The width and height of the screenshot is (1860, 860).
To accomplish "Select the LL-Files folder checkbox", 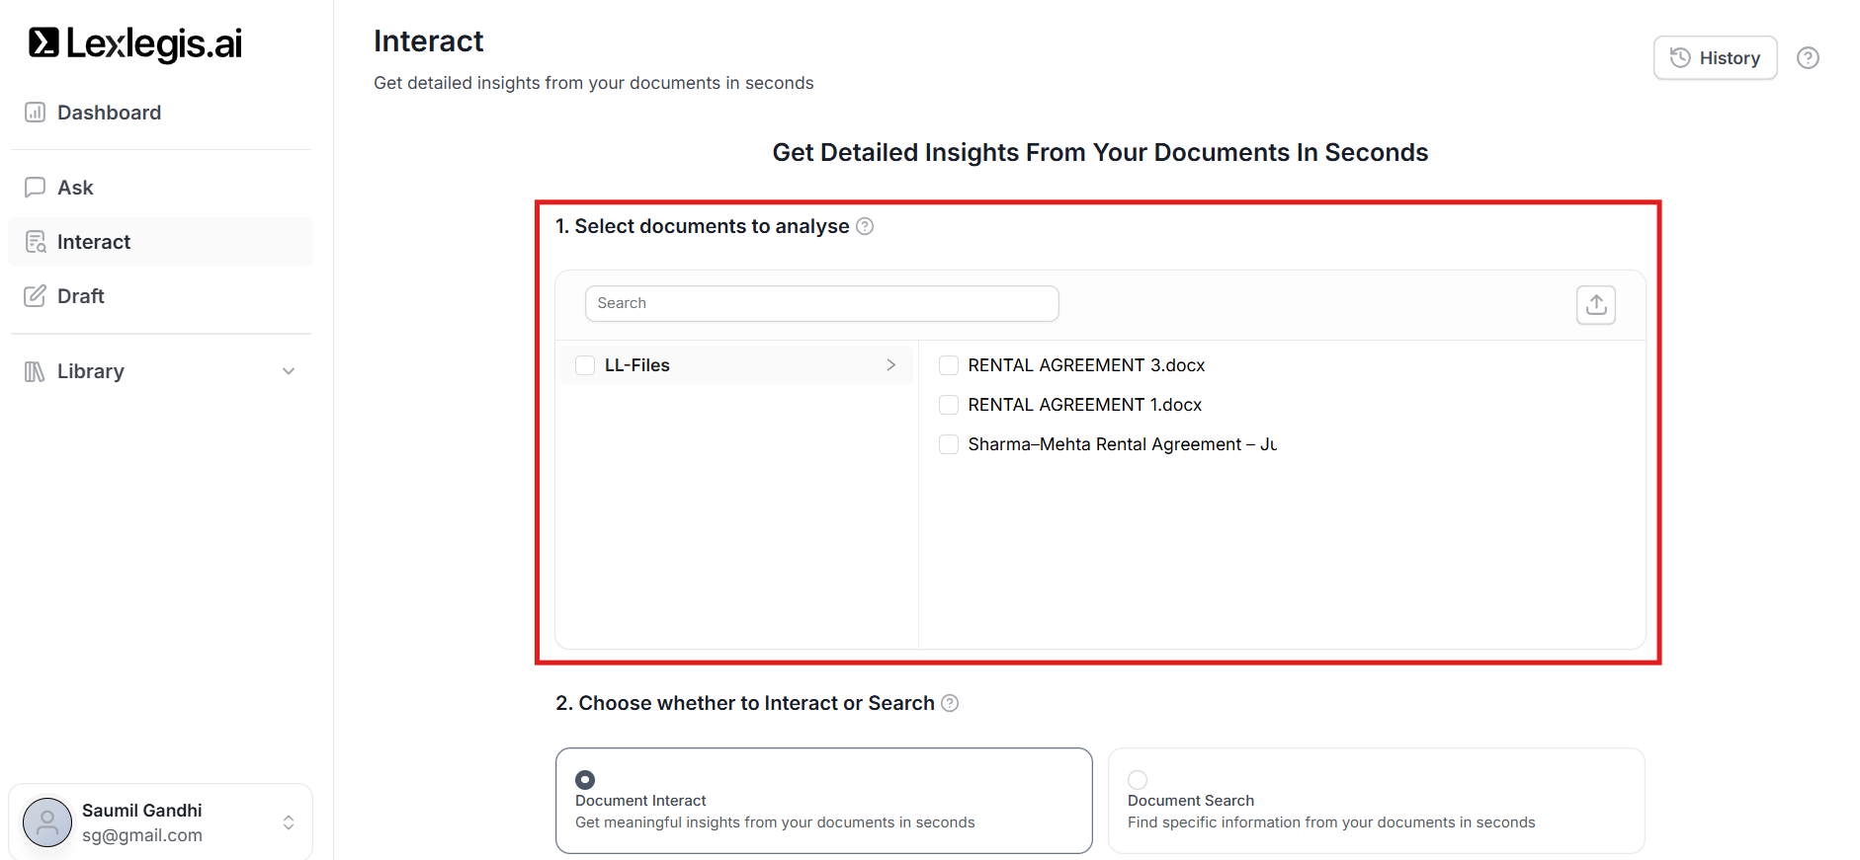I will click(585, 365).
